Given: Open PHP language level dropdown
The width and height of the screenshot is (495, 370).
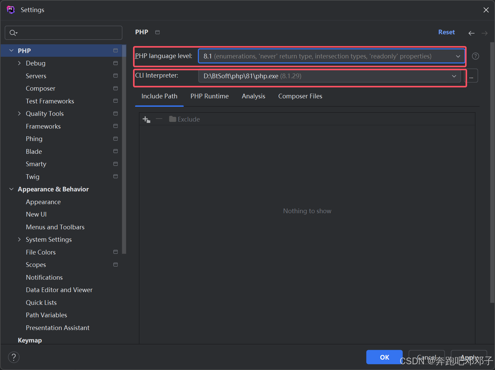Looking at the screenshot, I should tap(331, 56).
